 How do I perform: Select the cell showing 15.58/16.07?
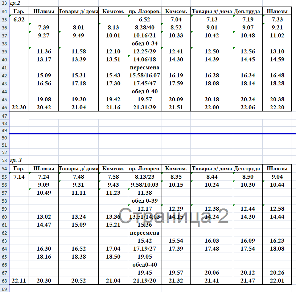(144, 76)
